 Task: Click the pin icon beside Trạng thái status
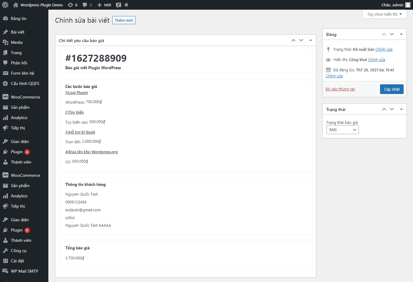point(328,49)
